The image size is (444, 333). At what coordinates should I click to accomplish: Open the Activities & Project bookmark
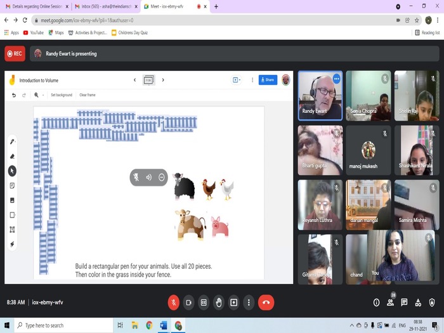[88, 32]
